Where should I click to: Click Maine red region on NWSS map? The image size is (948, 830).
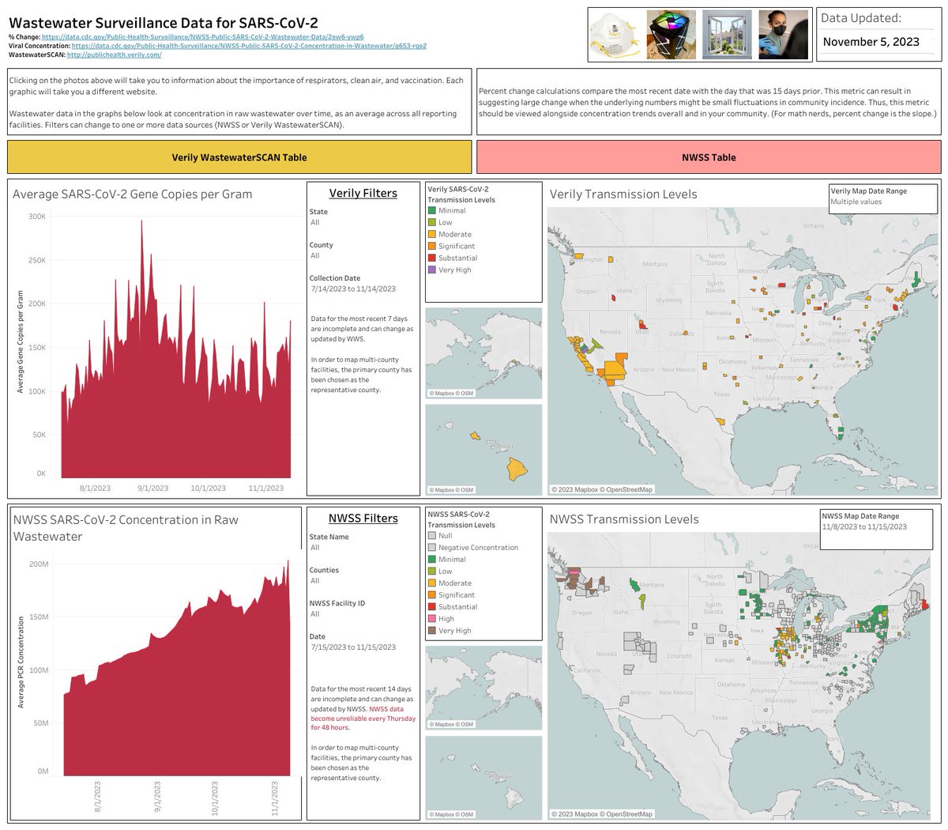[924, 605]
